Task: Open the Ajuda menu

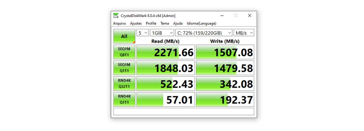Action: click(x=178, y=23)
